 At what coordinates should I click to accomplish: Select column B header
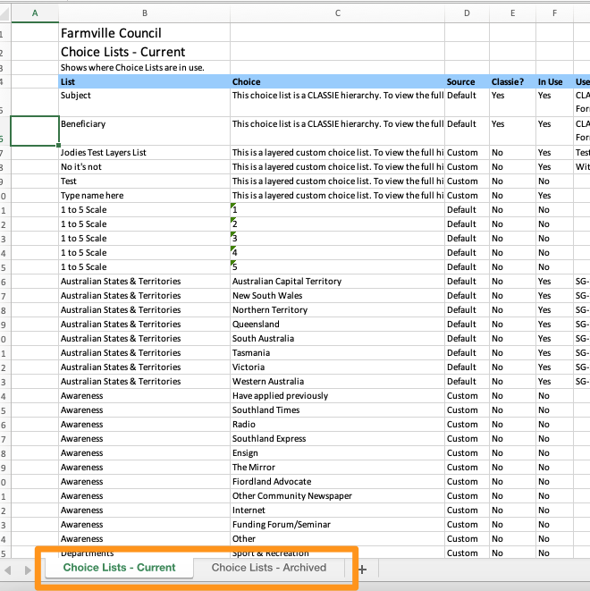coord(144,13)
